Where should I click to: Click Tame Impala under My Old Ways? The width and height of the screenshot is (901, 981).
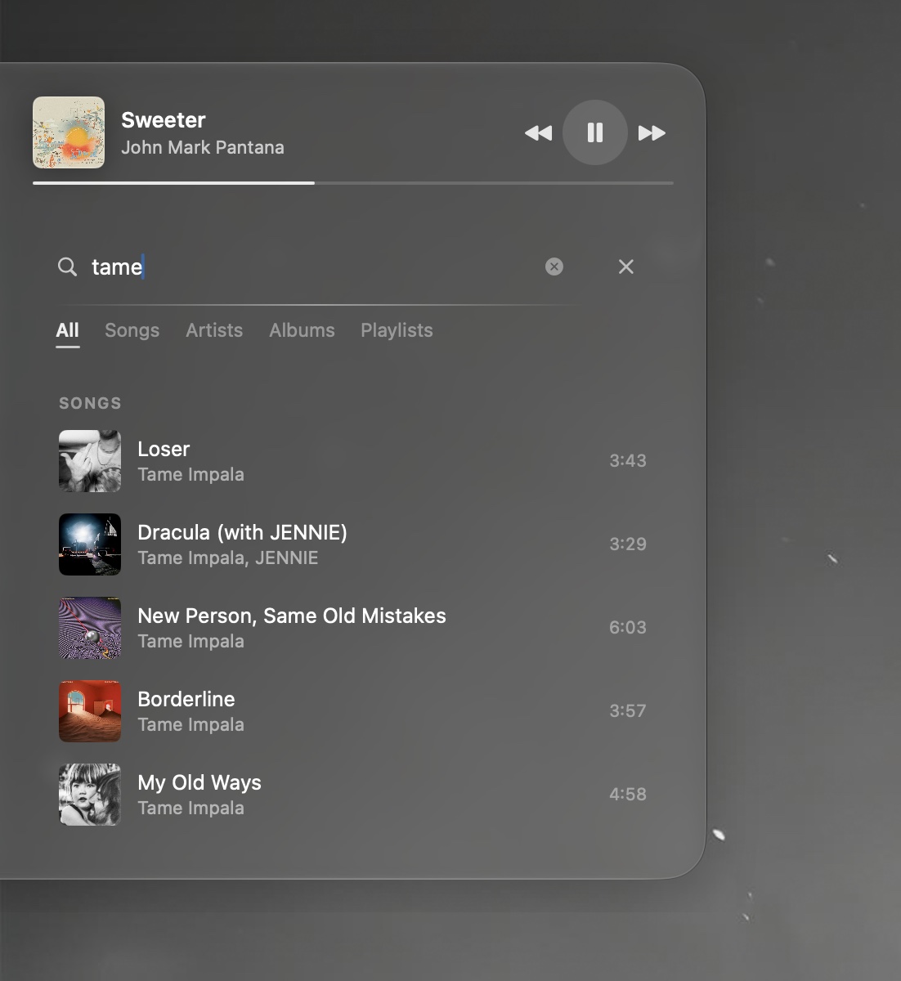191,809
